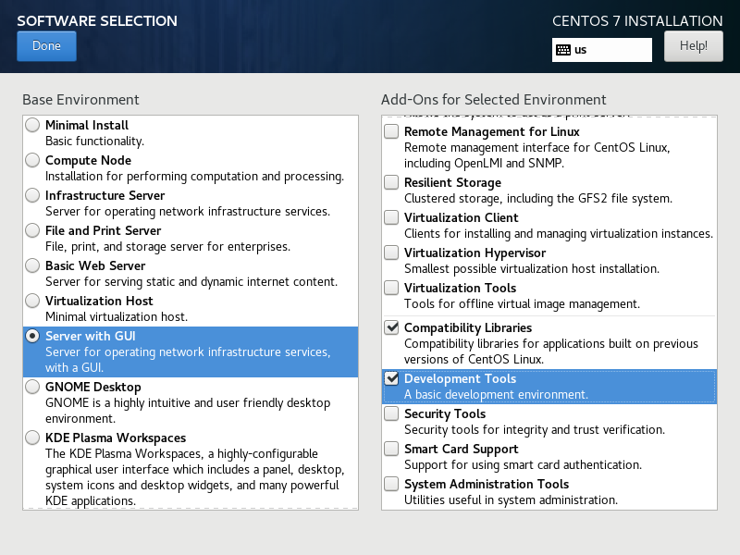Choose Virtualization Host environment
This screenshot has width=740, height=555.
click(33, 302)
